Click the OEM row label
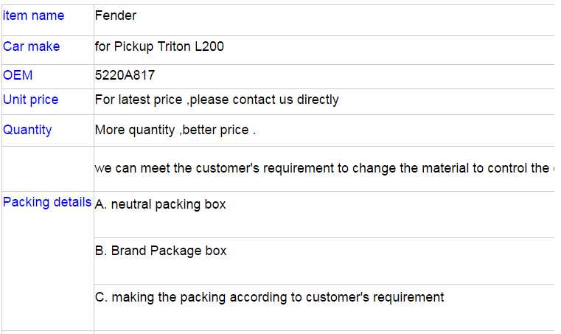 coord(18,75)
